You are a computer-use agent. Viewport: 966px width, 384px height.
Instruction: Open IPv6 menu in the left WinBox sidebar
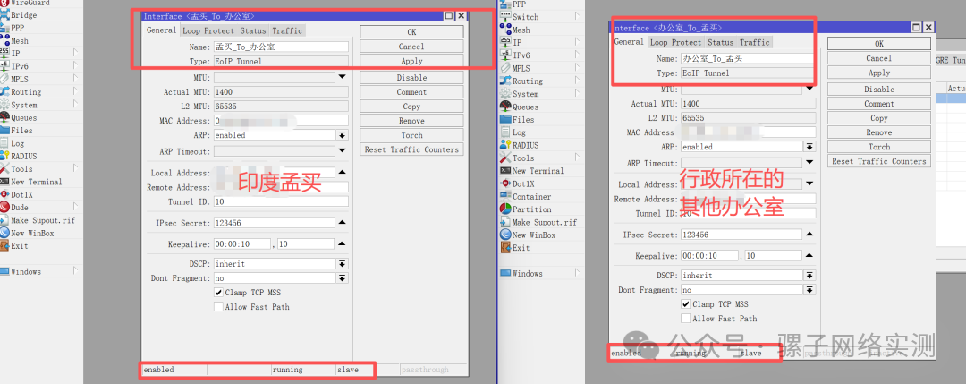tap(19, 66)
